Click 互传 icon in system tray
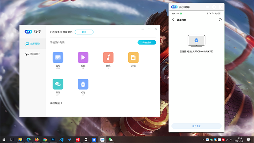The height and width of the screenshot is (143, 254). tap(208, 140)
